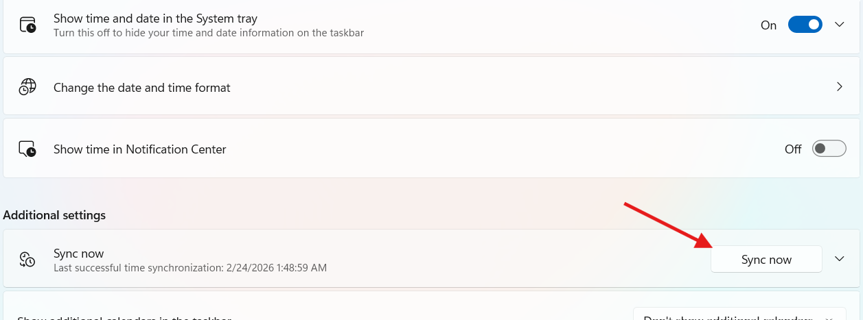
Task: Open Change the date and time format
Action: [142, 88]
